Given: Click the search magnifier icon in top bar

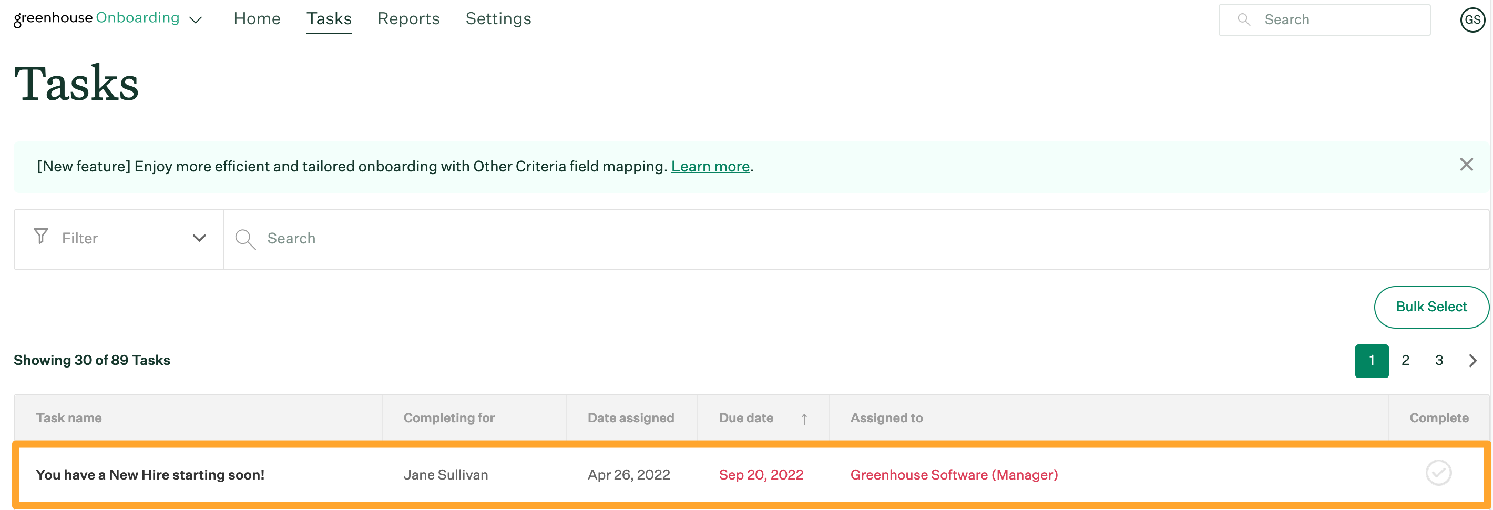Looking at the screenshot, I should [1243, 19].
